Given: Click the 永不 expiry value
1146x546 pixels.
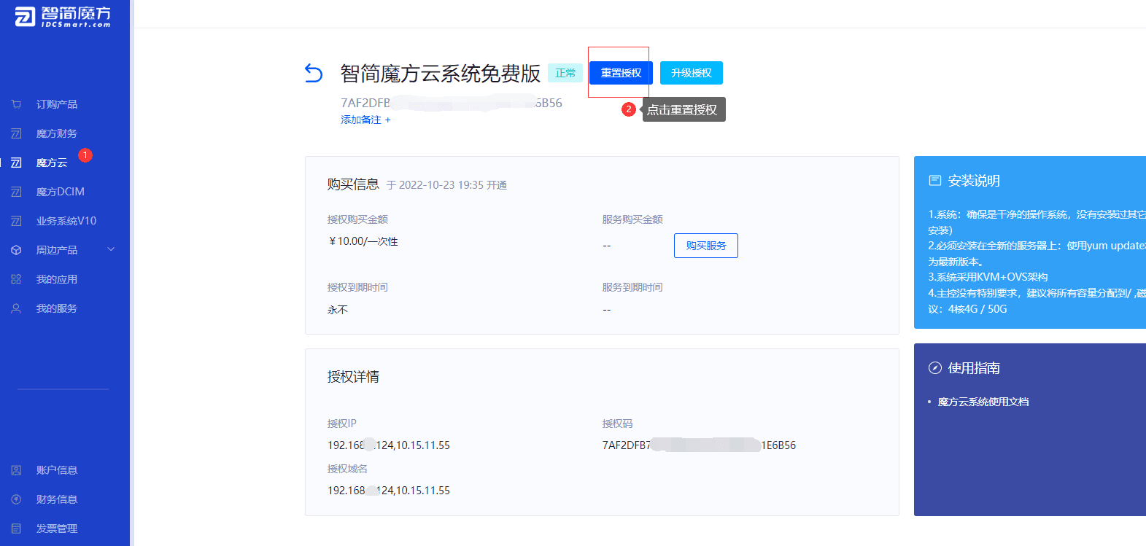Looking at the screenshot, I should coord(338,310).
